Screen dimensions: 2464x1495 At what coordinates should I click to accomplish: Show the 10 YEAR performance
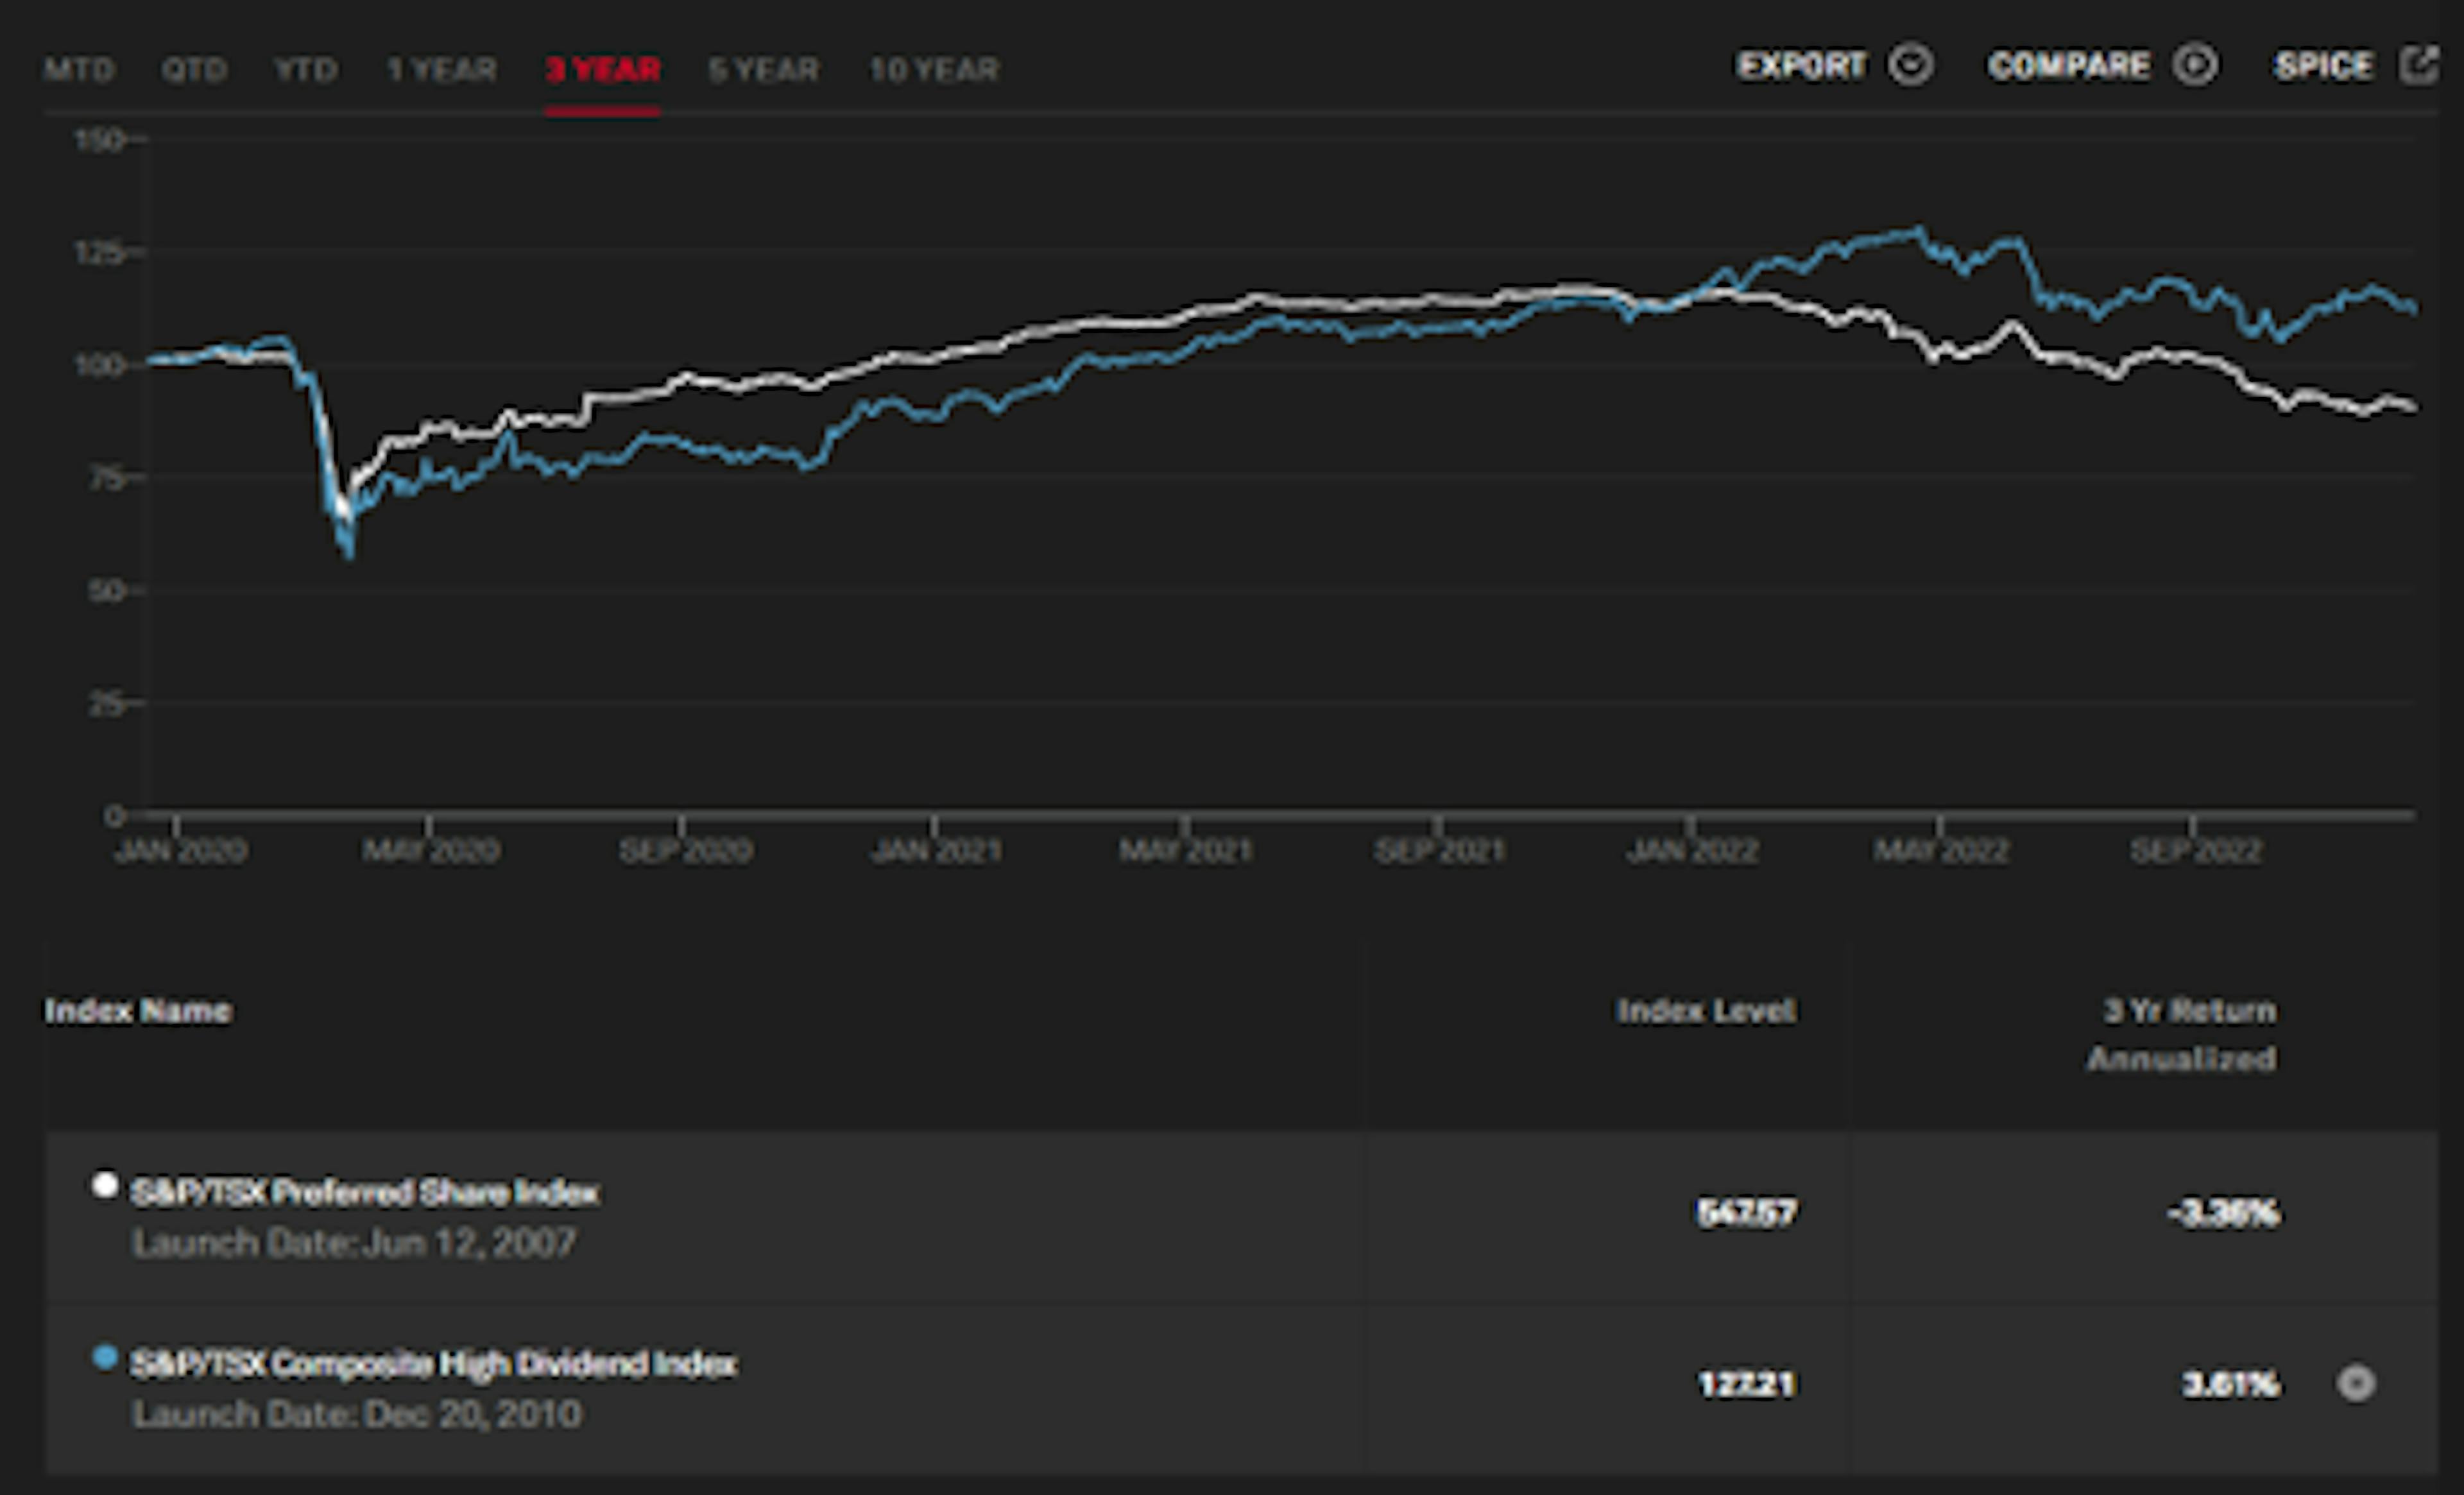933,69
